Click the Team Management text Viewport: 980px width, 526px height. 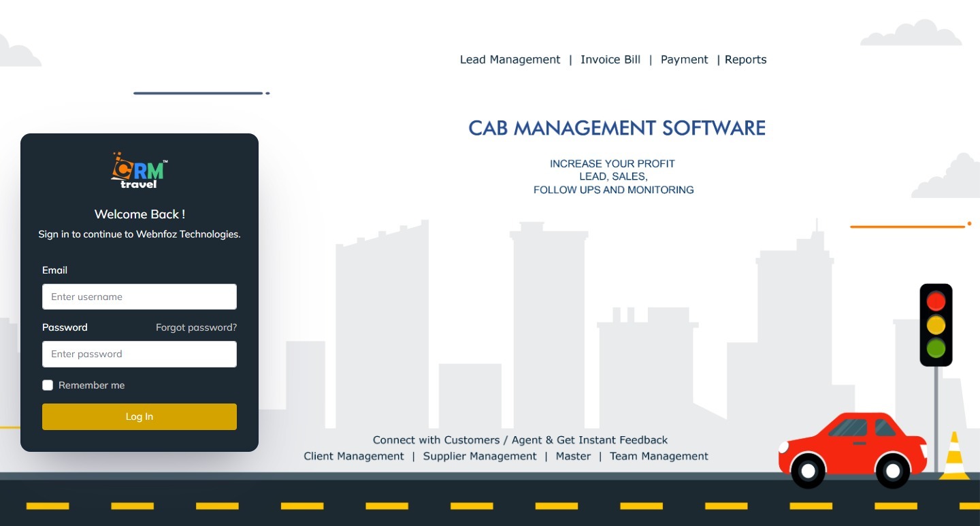tap(659, 456)
